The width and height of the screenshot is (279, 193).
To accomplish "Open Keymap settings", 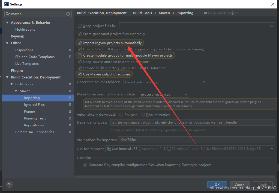I will [x=17, y=36].
